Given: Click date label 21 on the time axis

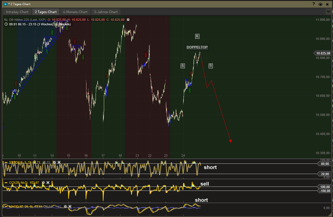Looking at the screenshot, I should point(137,155).
